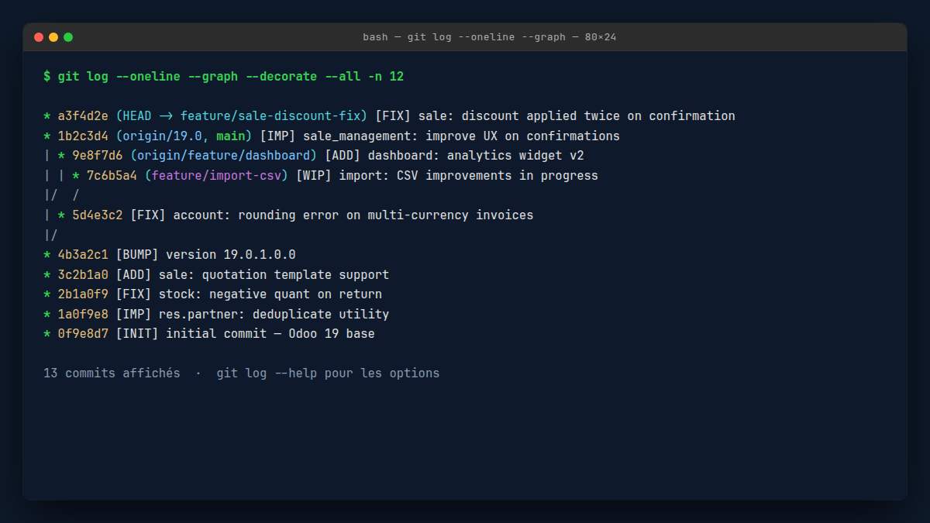Select commit hash 9e8f7d6
Viewport: 930px width, 523px height.
click(98, 156)
